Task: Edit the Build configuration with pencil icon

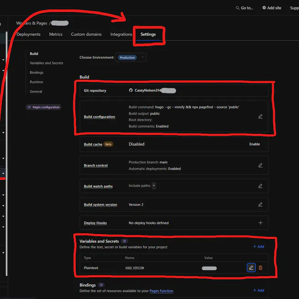Action: pyautogui.click(x=260, y=116)
